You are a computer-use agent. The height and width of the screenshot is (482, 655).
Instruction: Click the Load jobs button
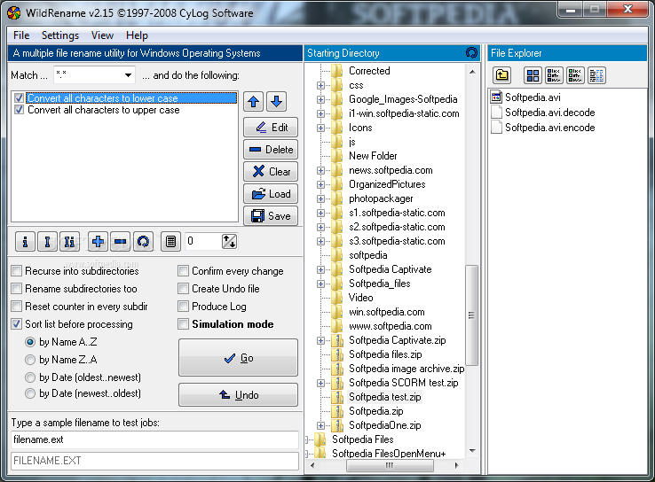(x=271, y=194)
